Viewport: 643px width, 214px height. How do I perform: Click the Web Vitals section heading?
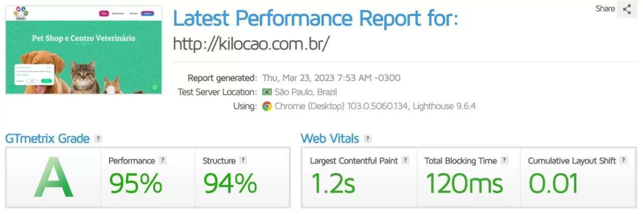(x=330, y=138)
